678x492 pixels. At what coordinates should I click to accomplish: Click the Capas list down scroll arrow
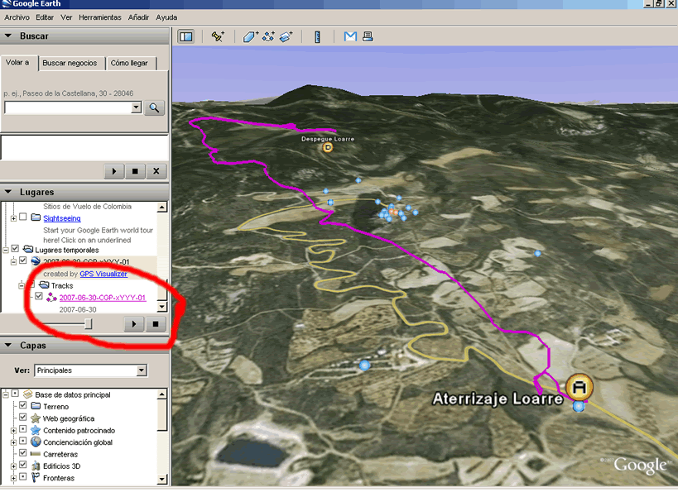(x=162, y=479)
